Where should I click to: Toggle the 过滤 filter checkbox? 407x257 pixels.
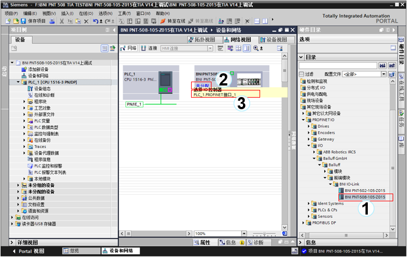tap(302, 74)
